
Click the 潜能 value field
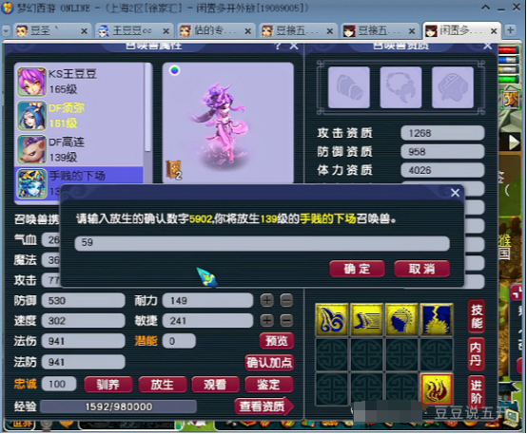[179, 341]
